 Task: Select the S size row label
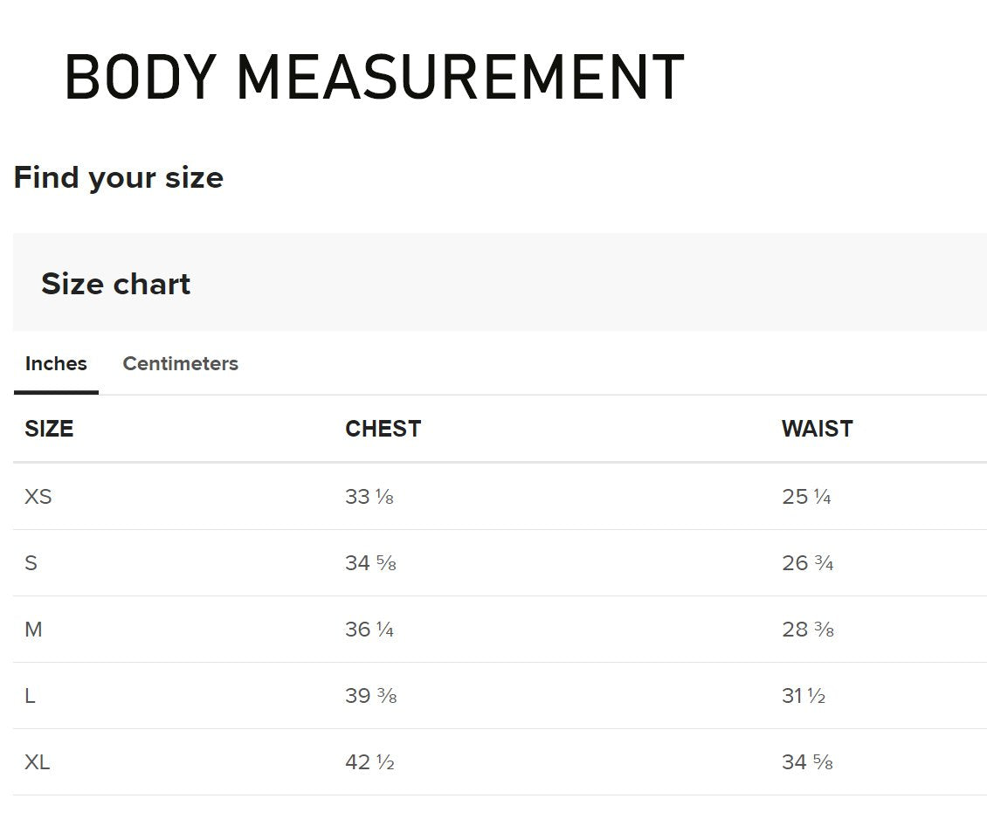pos(31,563)
